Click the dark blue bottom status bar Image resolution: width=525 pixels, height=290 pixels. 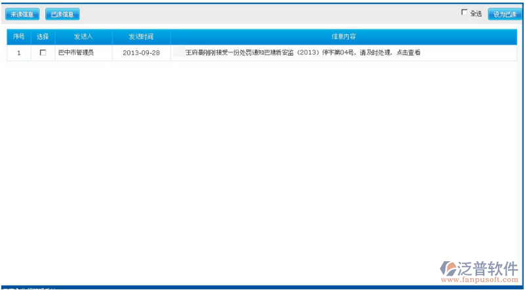coord(262,287)
